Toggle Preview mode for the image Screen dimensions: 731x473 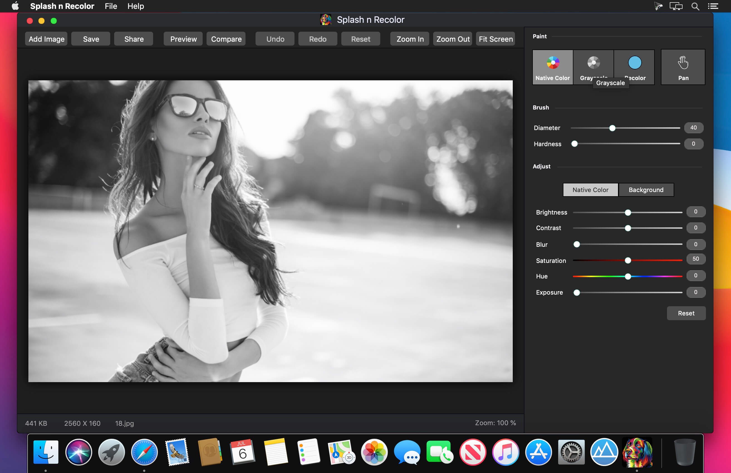tap(183, 38)
